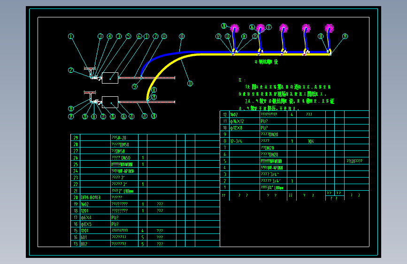
Task: Select the '??120????' remark in row 5
Action: tap(354, 161)
